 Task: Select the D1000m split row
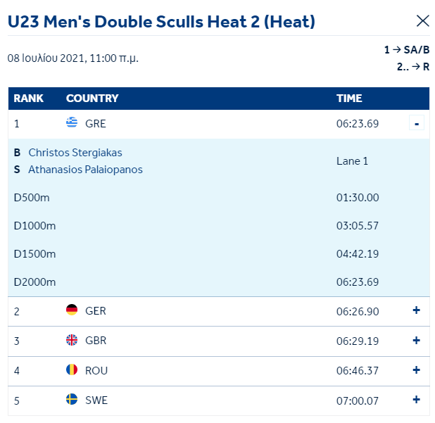tap(219, 226)
